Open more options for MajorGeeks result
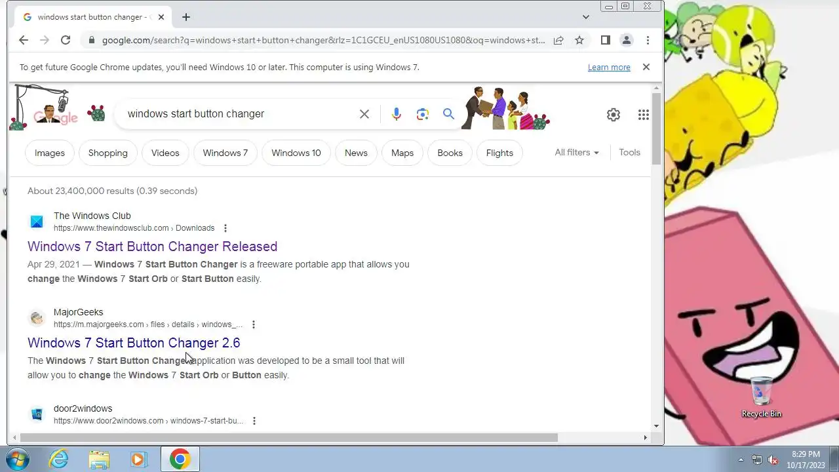This screenshot has height=472, width=839. [254, 324]
